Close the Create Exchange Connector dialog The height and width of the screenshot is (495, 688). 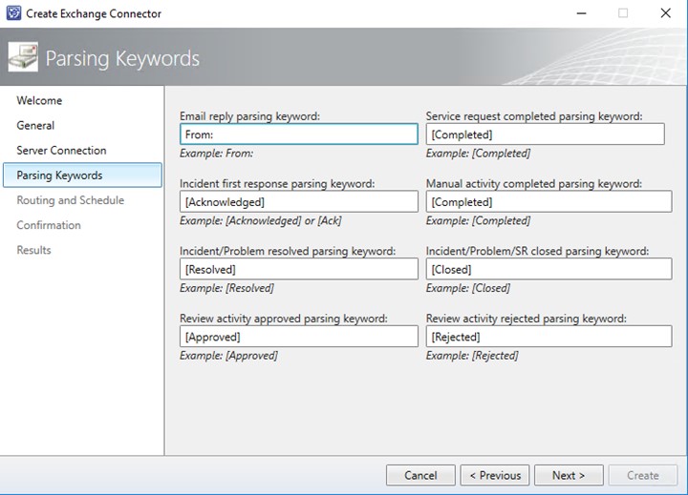[666, 13]
